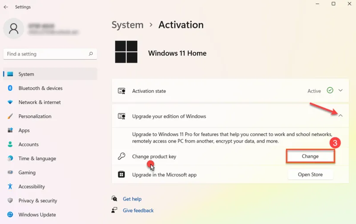The height and width of the screenshot is (224, 356).
Task: Click the Accessibility label in sidebar
Action: (x=32, y=187)
